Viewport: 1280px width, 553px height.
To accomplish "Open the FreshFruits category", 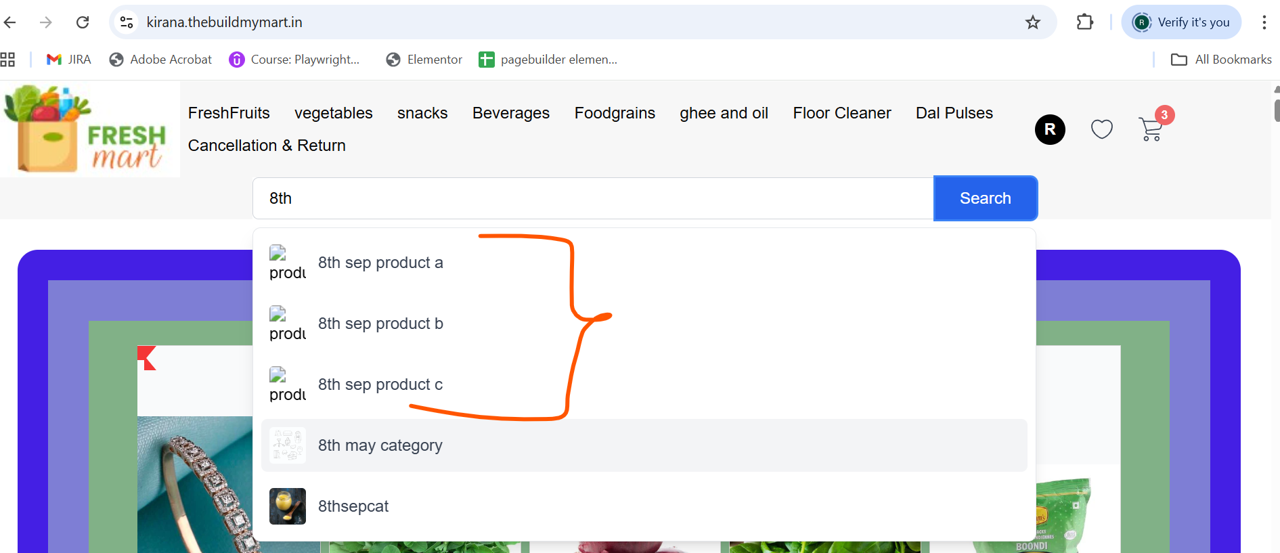I will pyautogui.click(x=229, y=113).
